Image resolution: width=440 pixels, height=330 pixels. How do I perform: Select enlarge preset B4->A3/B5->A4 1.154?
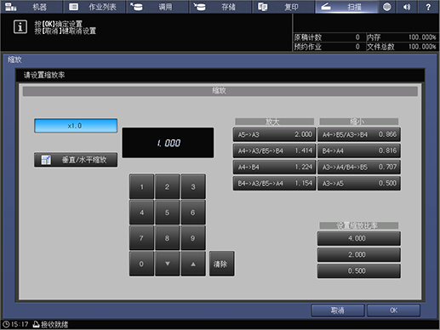click(x=274, y=184)
